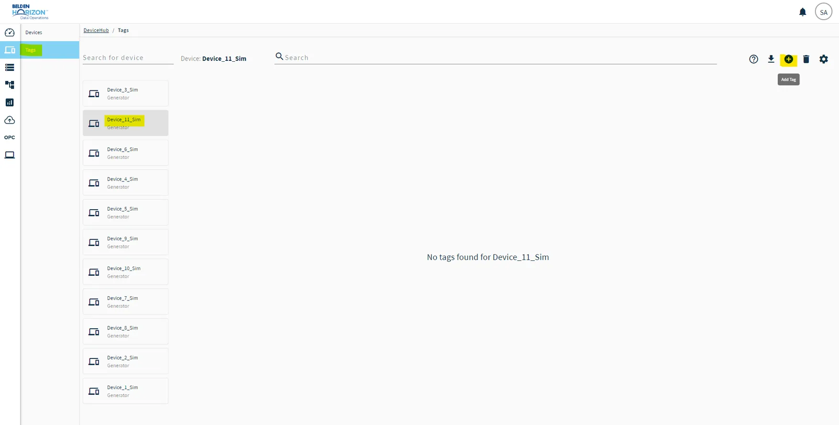Focus the Search for device field
The image size is (839, 425).
coord(128,58)
